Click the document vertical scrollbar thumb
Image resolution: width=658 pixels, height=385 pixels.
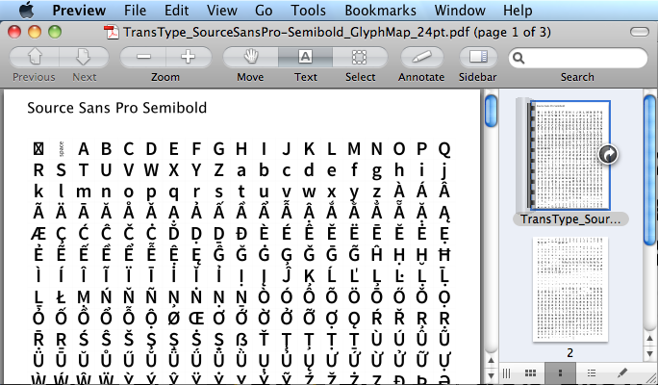(491, 111)
